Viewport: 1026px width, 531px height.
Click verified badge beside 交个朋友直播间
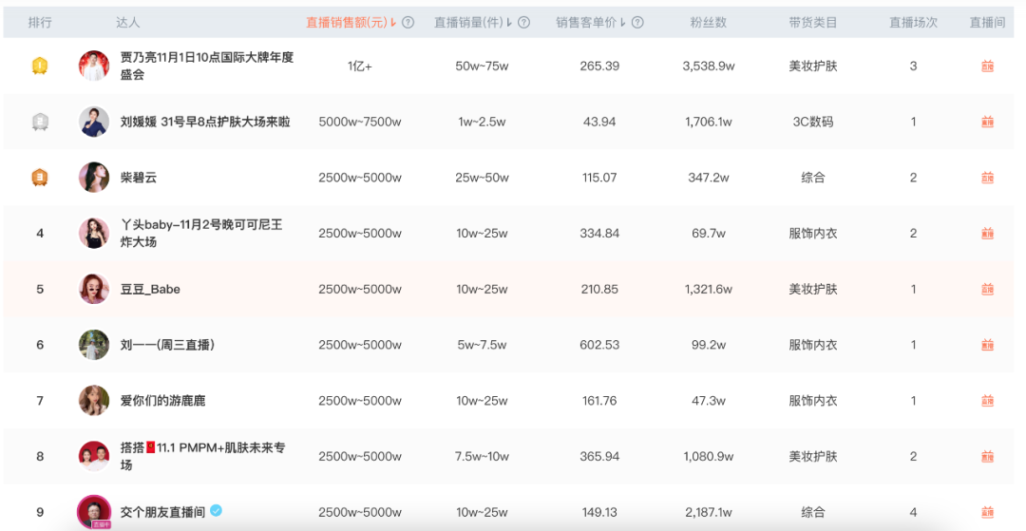tap(217, 511)
